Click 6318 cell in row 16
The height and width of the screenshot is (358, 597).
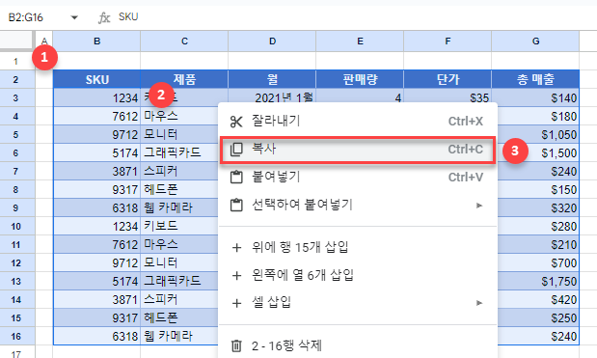[96, 337]
